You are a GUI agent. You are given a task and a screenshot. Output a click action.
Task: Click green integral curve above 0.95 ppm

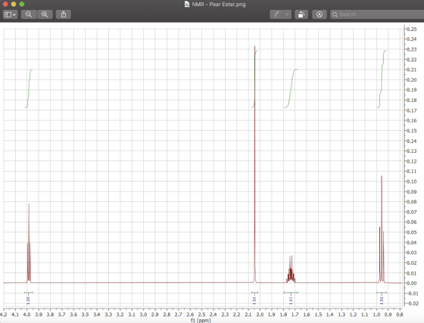coord(382,79)
